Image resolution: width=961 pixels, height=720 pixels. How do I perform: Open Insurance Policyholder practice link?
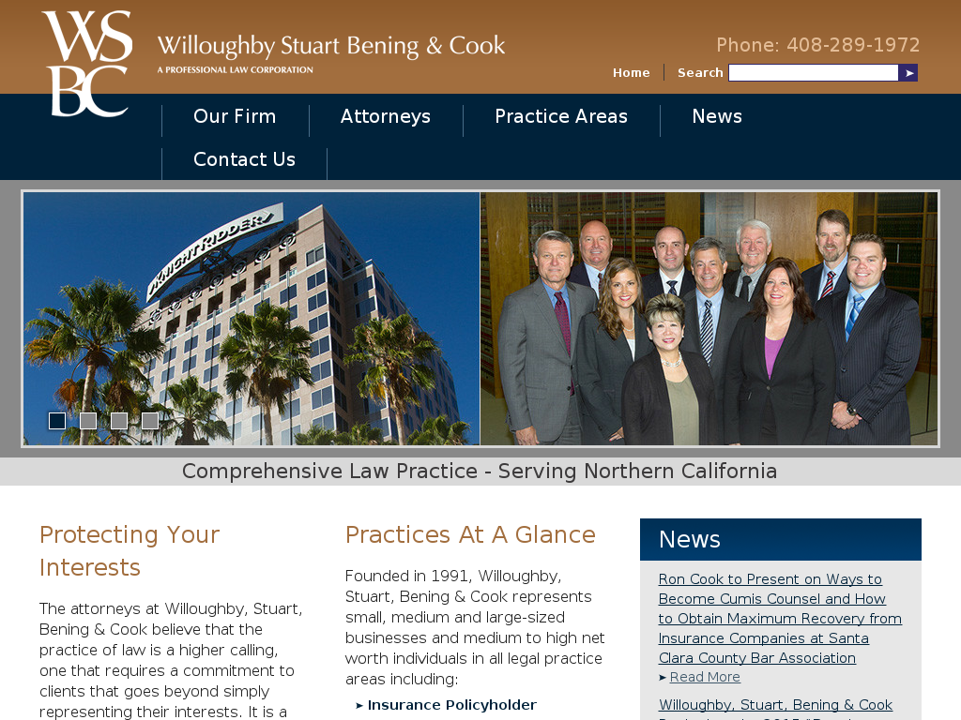(x=452, y=705)
